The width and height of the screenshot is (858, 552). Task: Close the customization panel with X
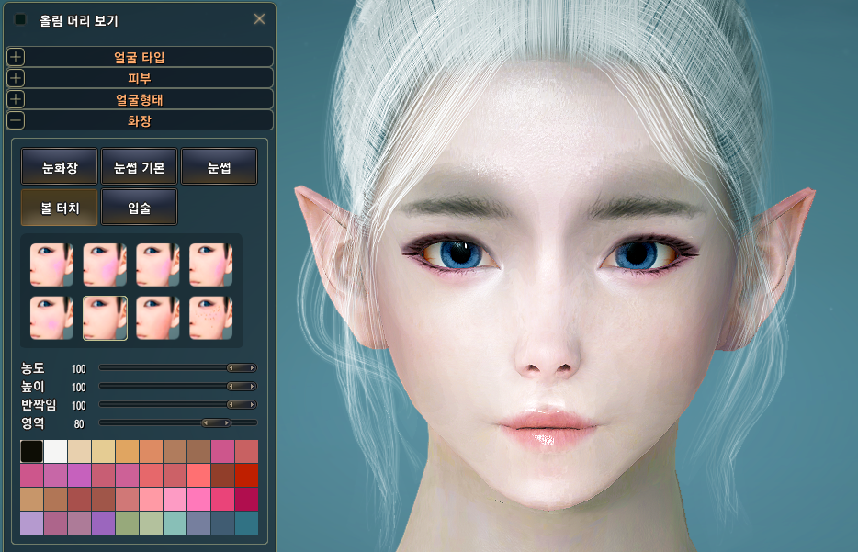tap(259, 19)
